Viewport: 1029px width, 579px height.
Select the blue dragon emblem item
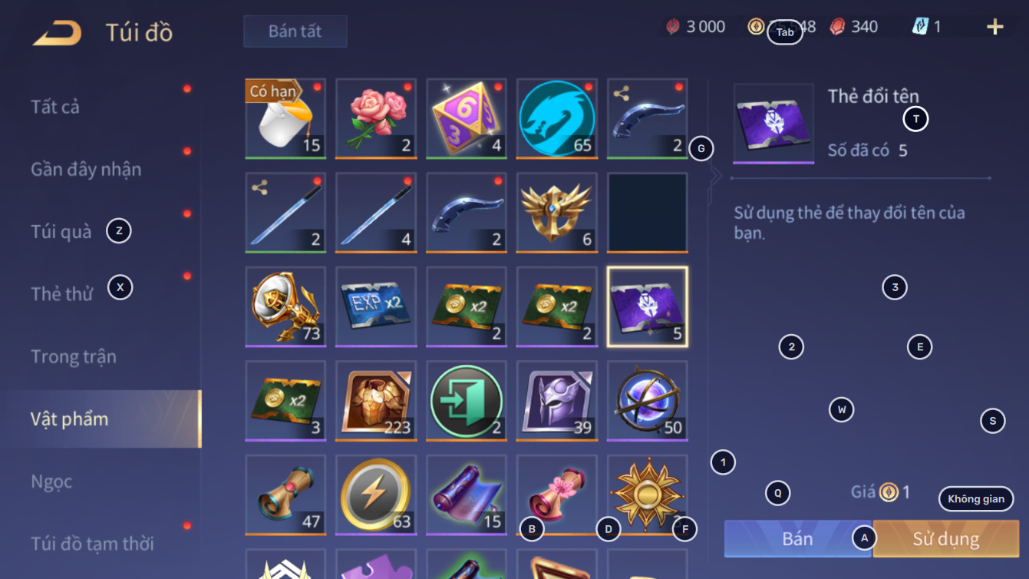tap(557, 118)
